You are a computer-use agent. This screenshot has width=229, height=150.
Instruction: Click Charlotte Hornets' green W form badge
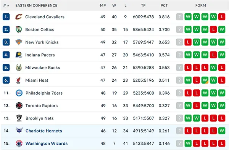tap(222, 131)
